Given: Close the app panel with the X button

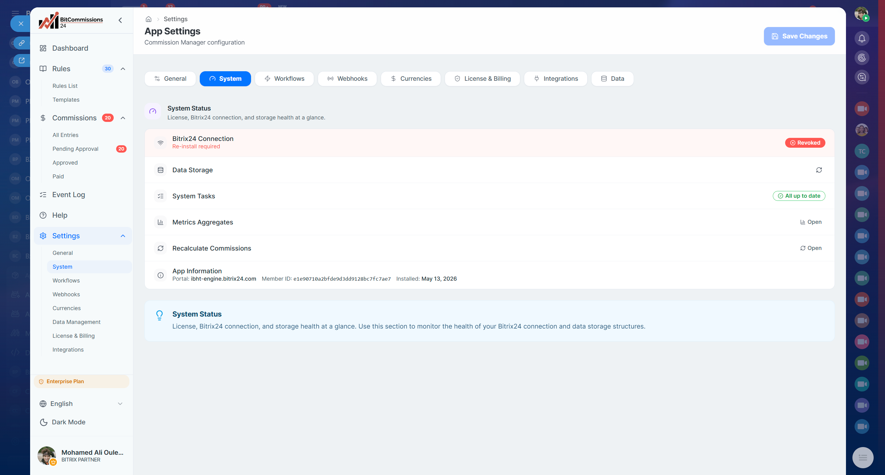Looking at the screenshot, I should click(21, 24).
